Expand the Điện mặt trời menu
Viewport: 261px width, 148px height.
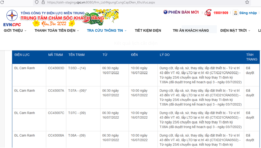click(x=235, y=31)
